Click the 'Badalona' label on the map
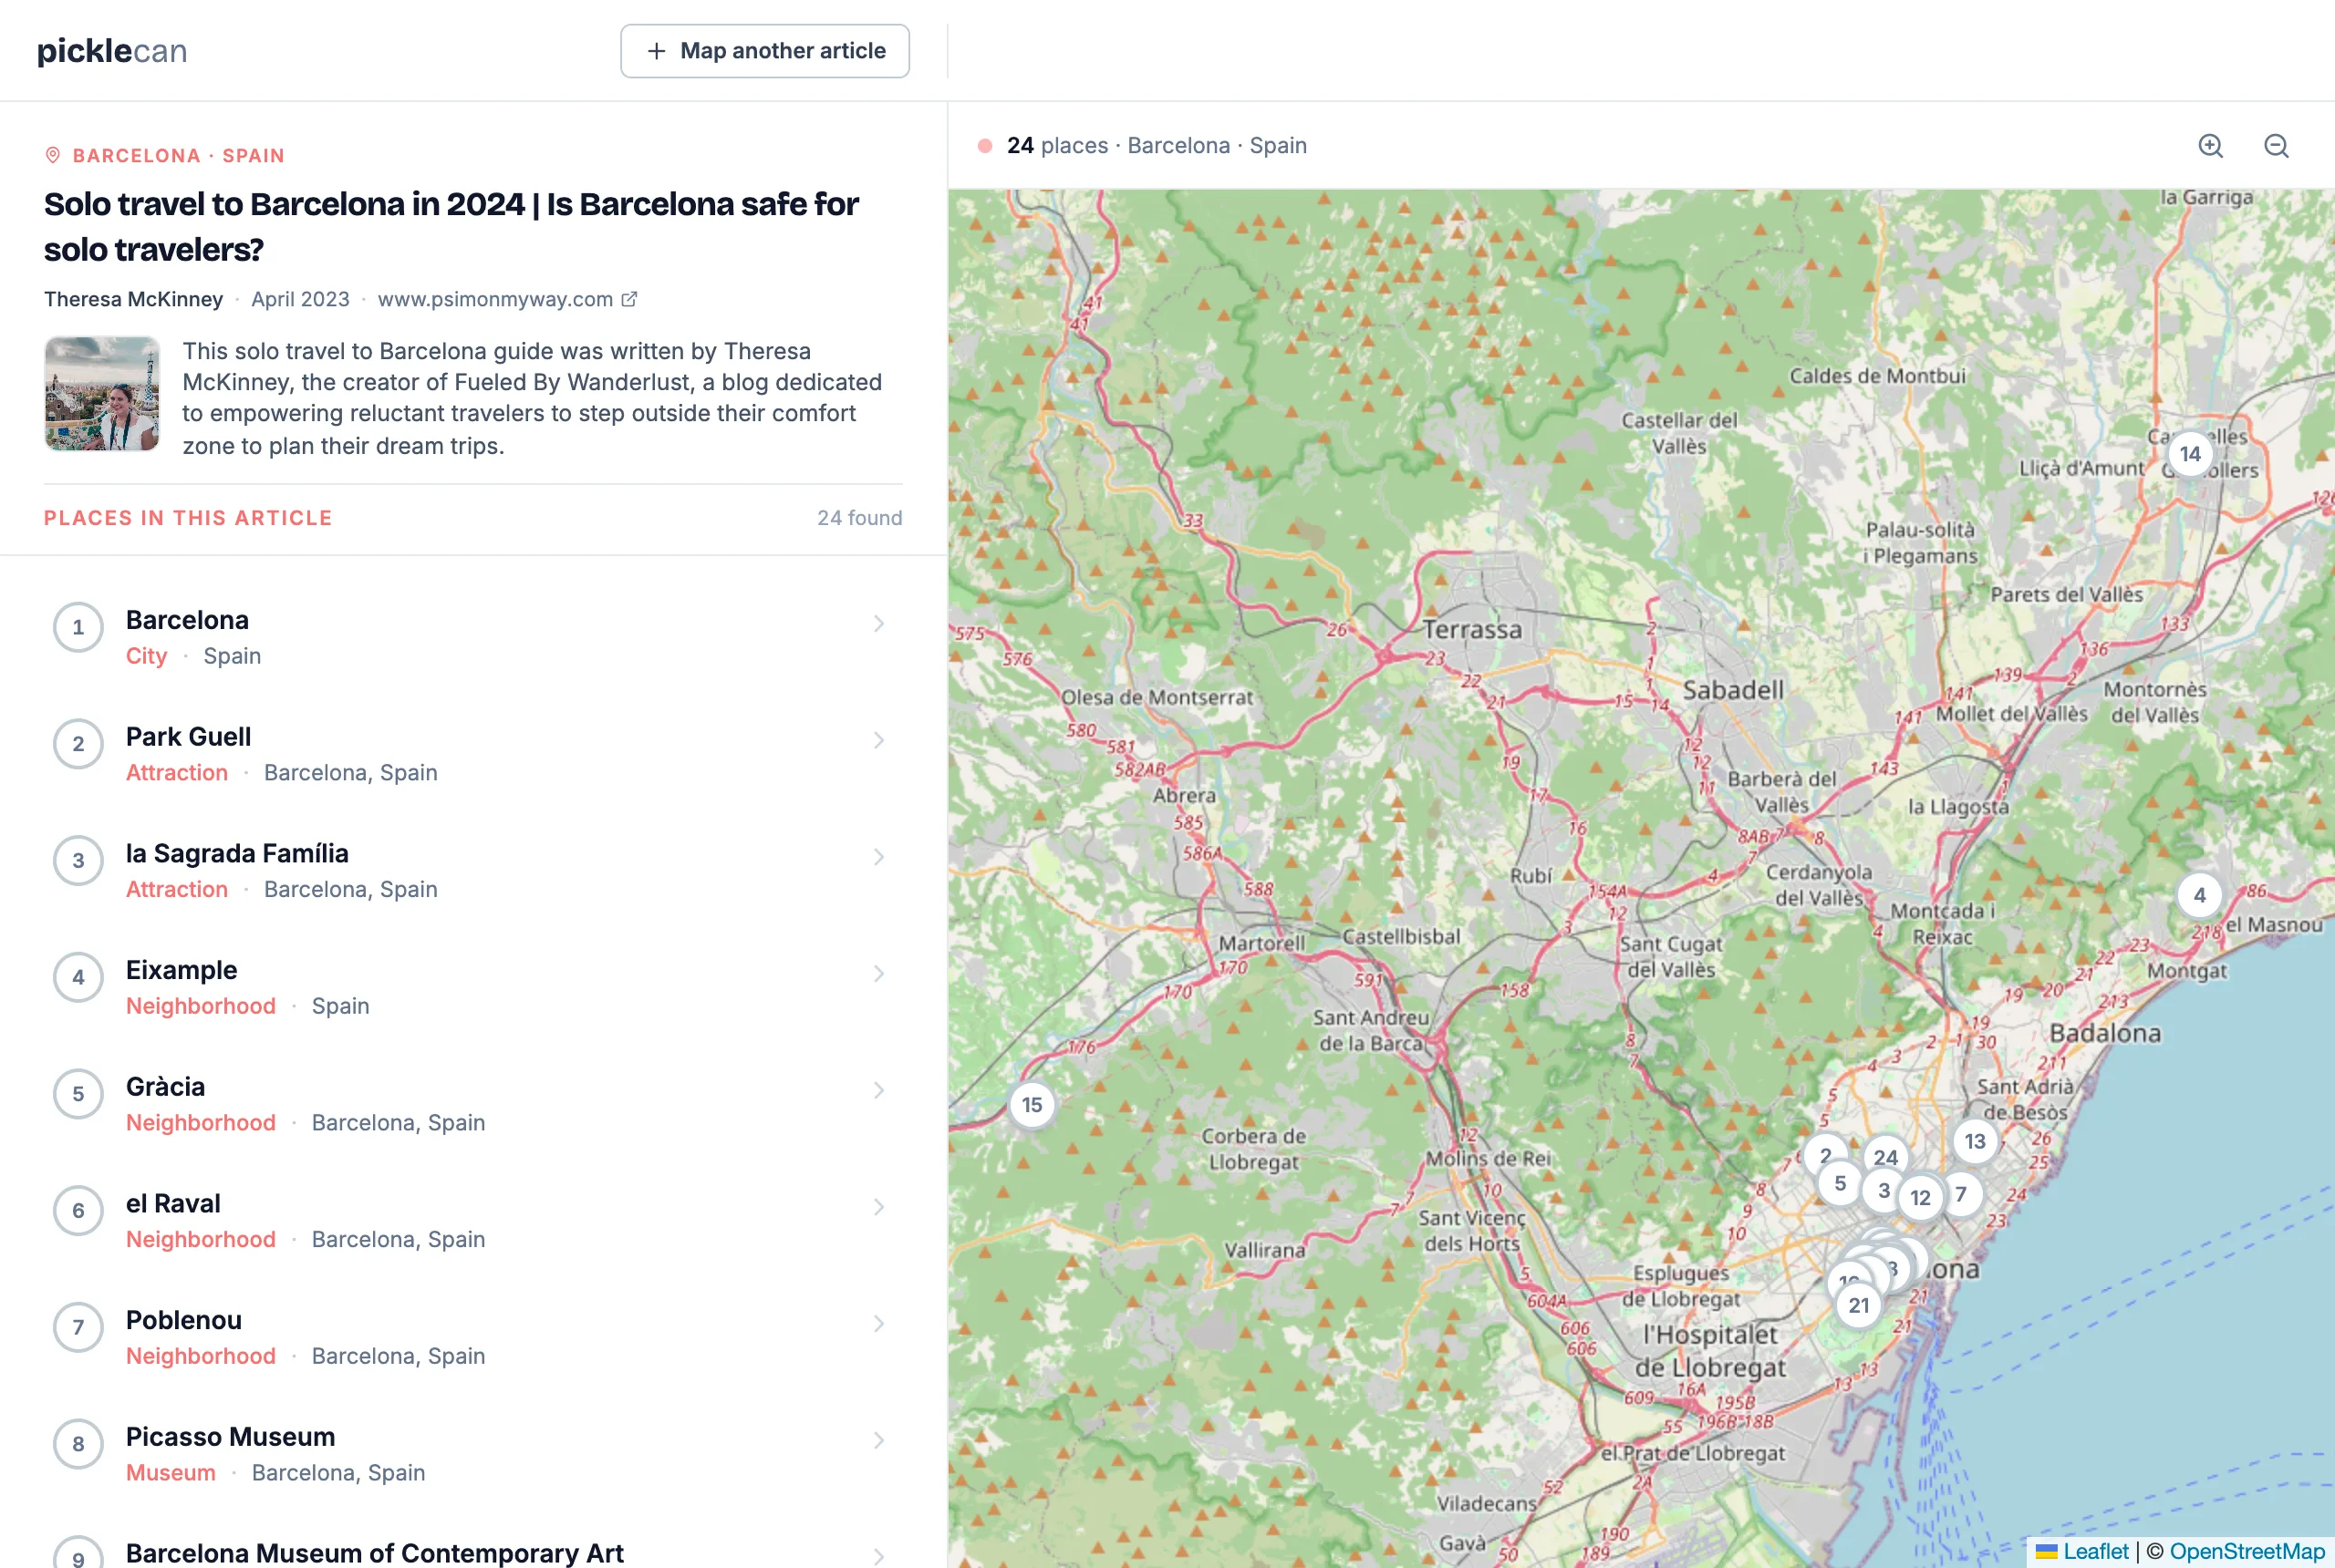Viewport: 2335px width, 1568px height. (2105, 1033)
